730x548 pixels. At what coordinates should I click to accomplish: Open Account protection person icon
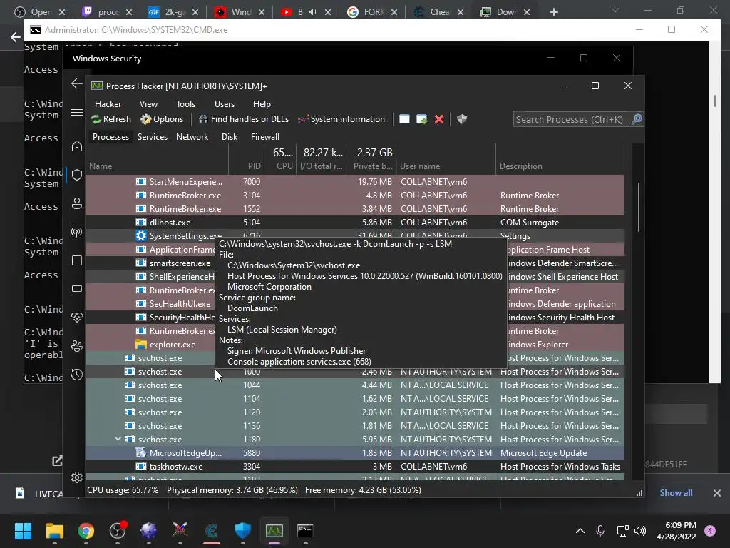pyautogui.click(x=77, y=203)
